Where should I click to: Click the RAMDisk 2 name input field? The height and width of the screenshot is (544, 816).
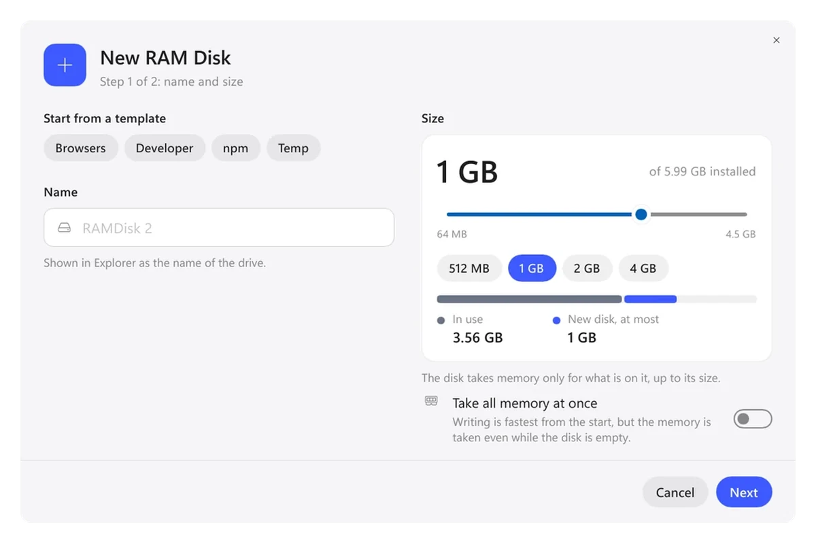coord(219,228)
